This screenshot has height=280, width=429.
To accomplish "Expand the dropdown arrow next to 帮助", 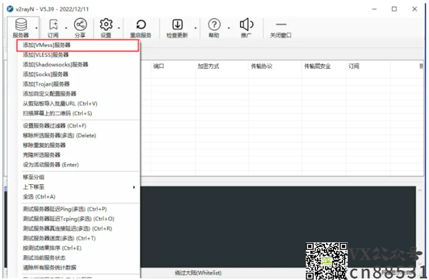I will (228, 28).
